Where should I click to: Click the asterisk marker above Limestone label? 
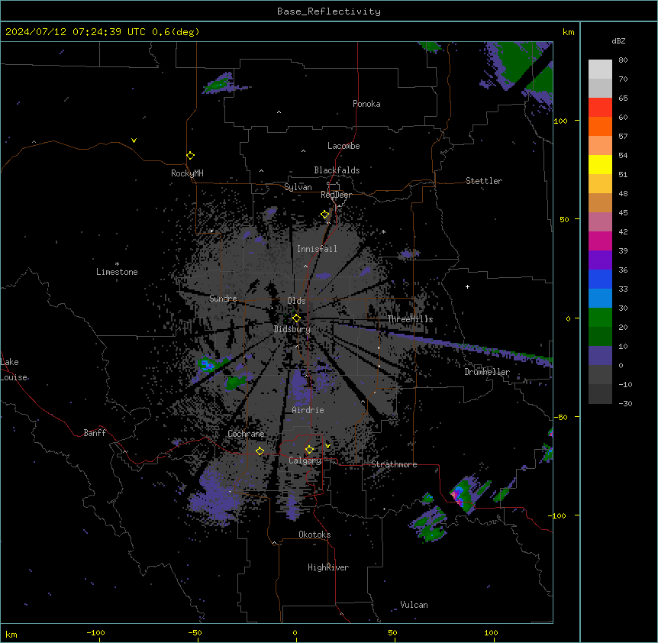pyautogui.click(x=117, y=264)
